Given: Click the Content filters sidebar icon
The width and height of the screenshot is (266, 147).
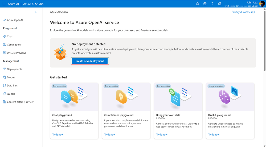Looking at the screenshot, I should pos(5,102).
